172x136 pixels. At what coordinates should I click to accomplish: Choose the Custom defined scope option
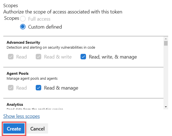[23, 27]
